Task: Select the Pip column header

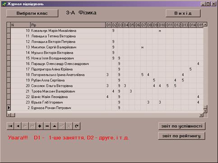Action: pyautogui.click(x=68, y=25)
